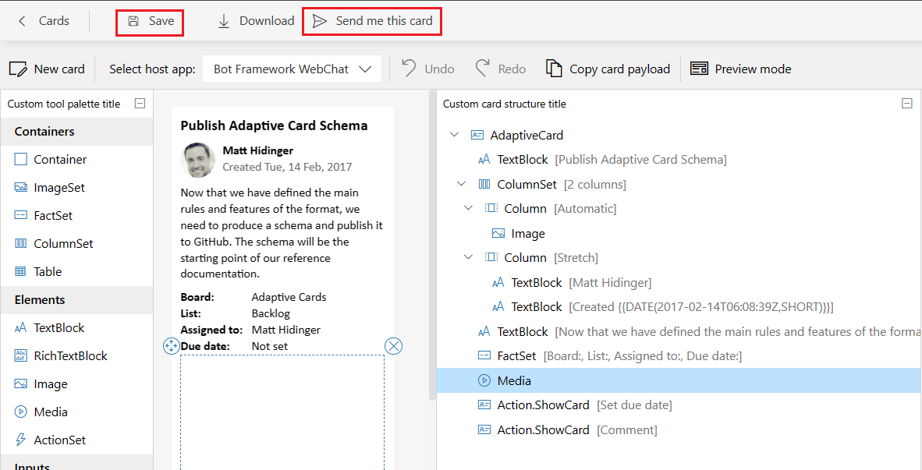Select AdaptiveCard root in structure tree
Screen dimensions: 922x470
coord(679,135)
